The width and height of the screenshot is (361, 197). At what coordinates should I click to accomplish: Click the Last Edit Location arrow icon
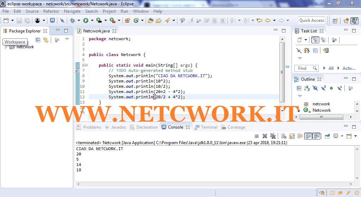tap(259, 20)
